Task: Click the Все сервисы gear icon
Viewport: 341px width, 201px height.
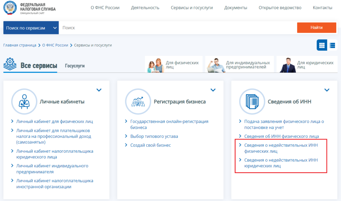Action: tap(10, 65)
